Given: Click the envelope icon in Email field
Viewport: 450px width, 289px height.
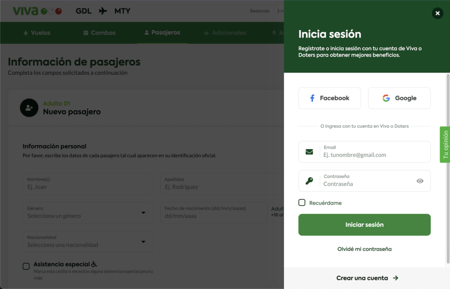Looking at the screenshot, I should pos(309,152).
